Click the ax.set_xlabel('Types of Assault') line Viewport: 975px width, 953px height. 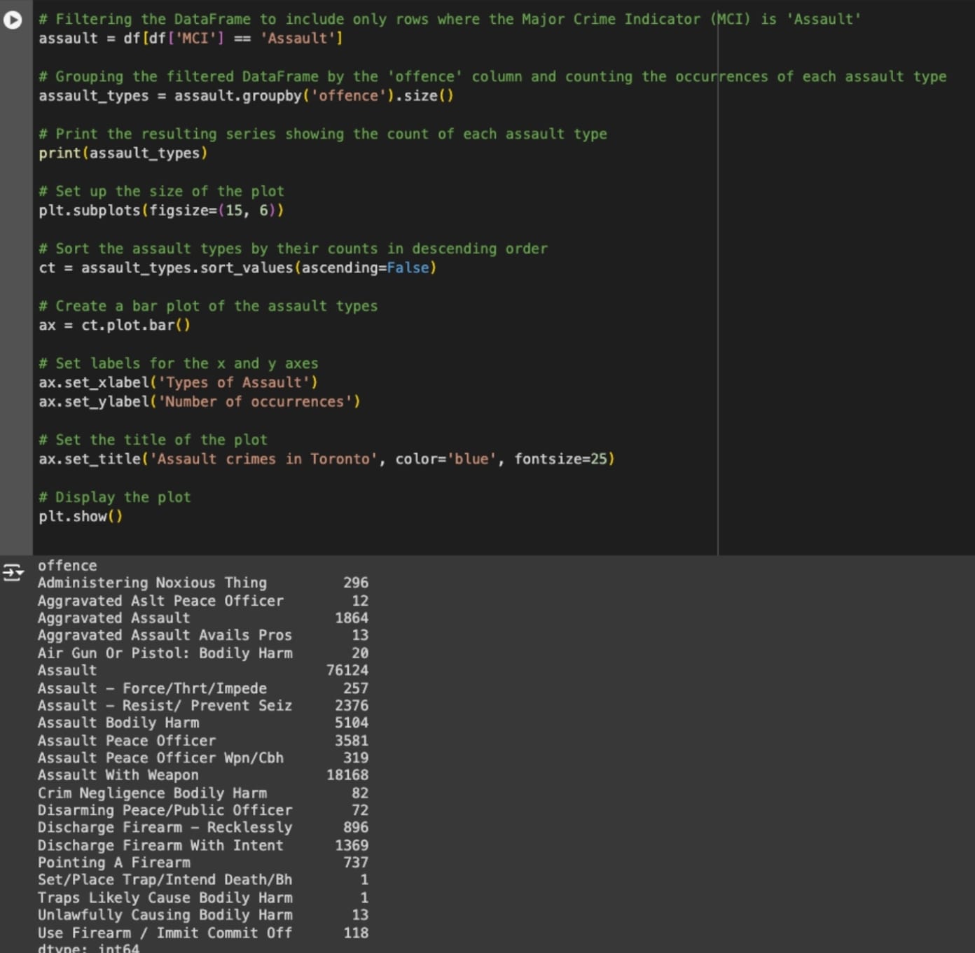178,383
